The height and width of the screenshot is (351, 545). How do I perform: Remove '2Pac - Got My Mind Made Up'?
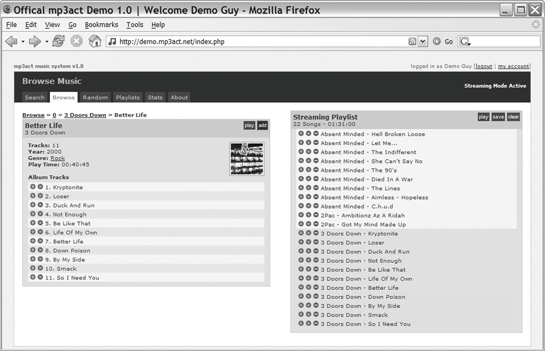(x=316, y=224)
